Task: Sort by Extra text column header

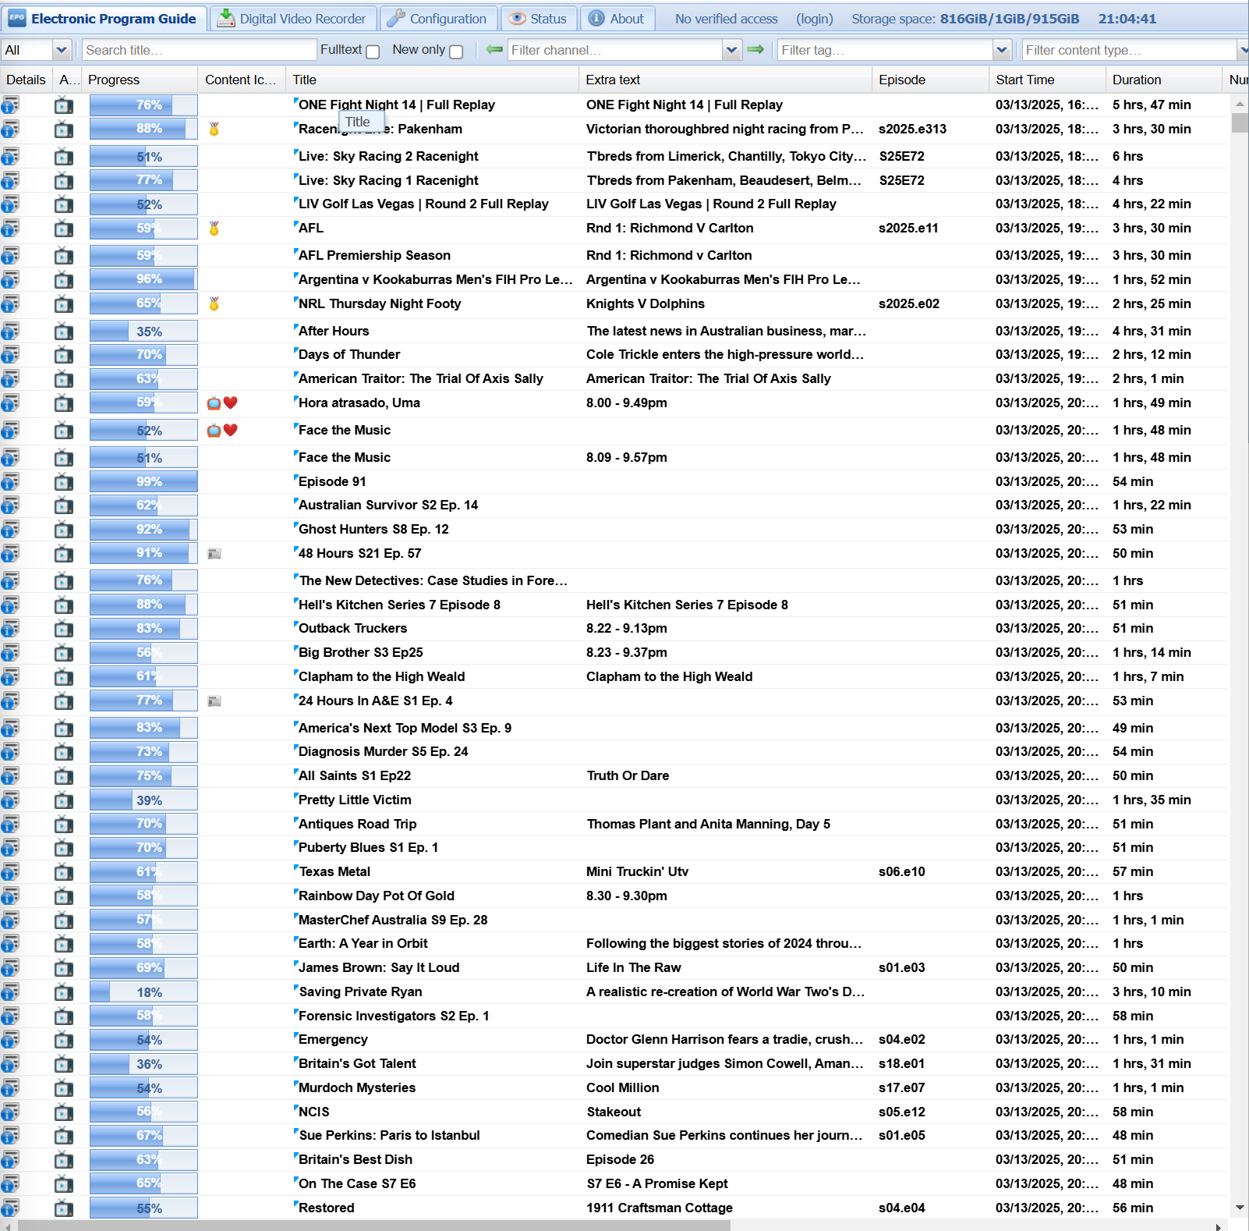Action: click(725, 80)
